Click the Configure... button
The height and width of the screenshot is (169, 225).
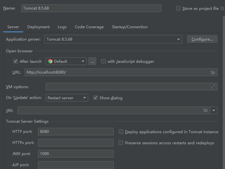(x=202, y=39)
